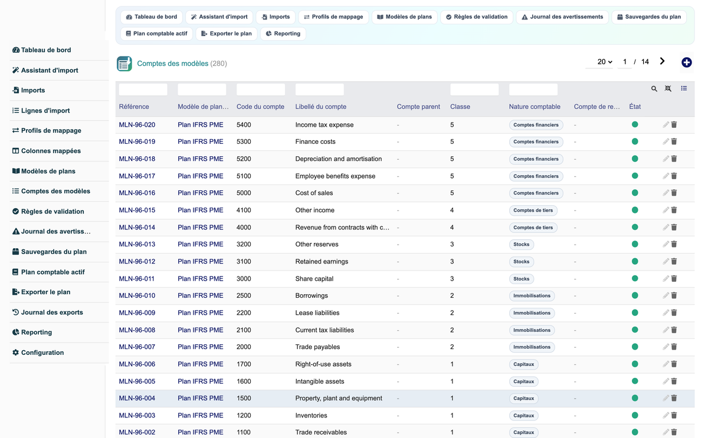The image size is (708, 438).
Task: Toggle green status dot for MLN-96-016
Action: pos(635,193)
